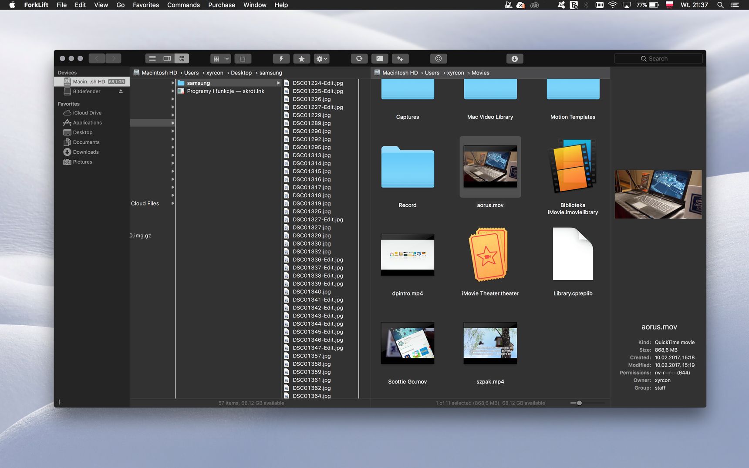The image size is (749, 468).
Task: Click the smiley face toolbar icon
Action: point(439,58)
